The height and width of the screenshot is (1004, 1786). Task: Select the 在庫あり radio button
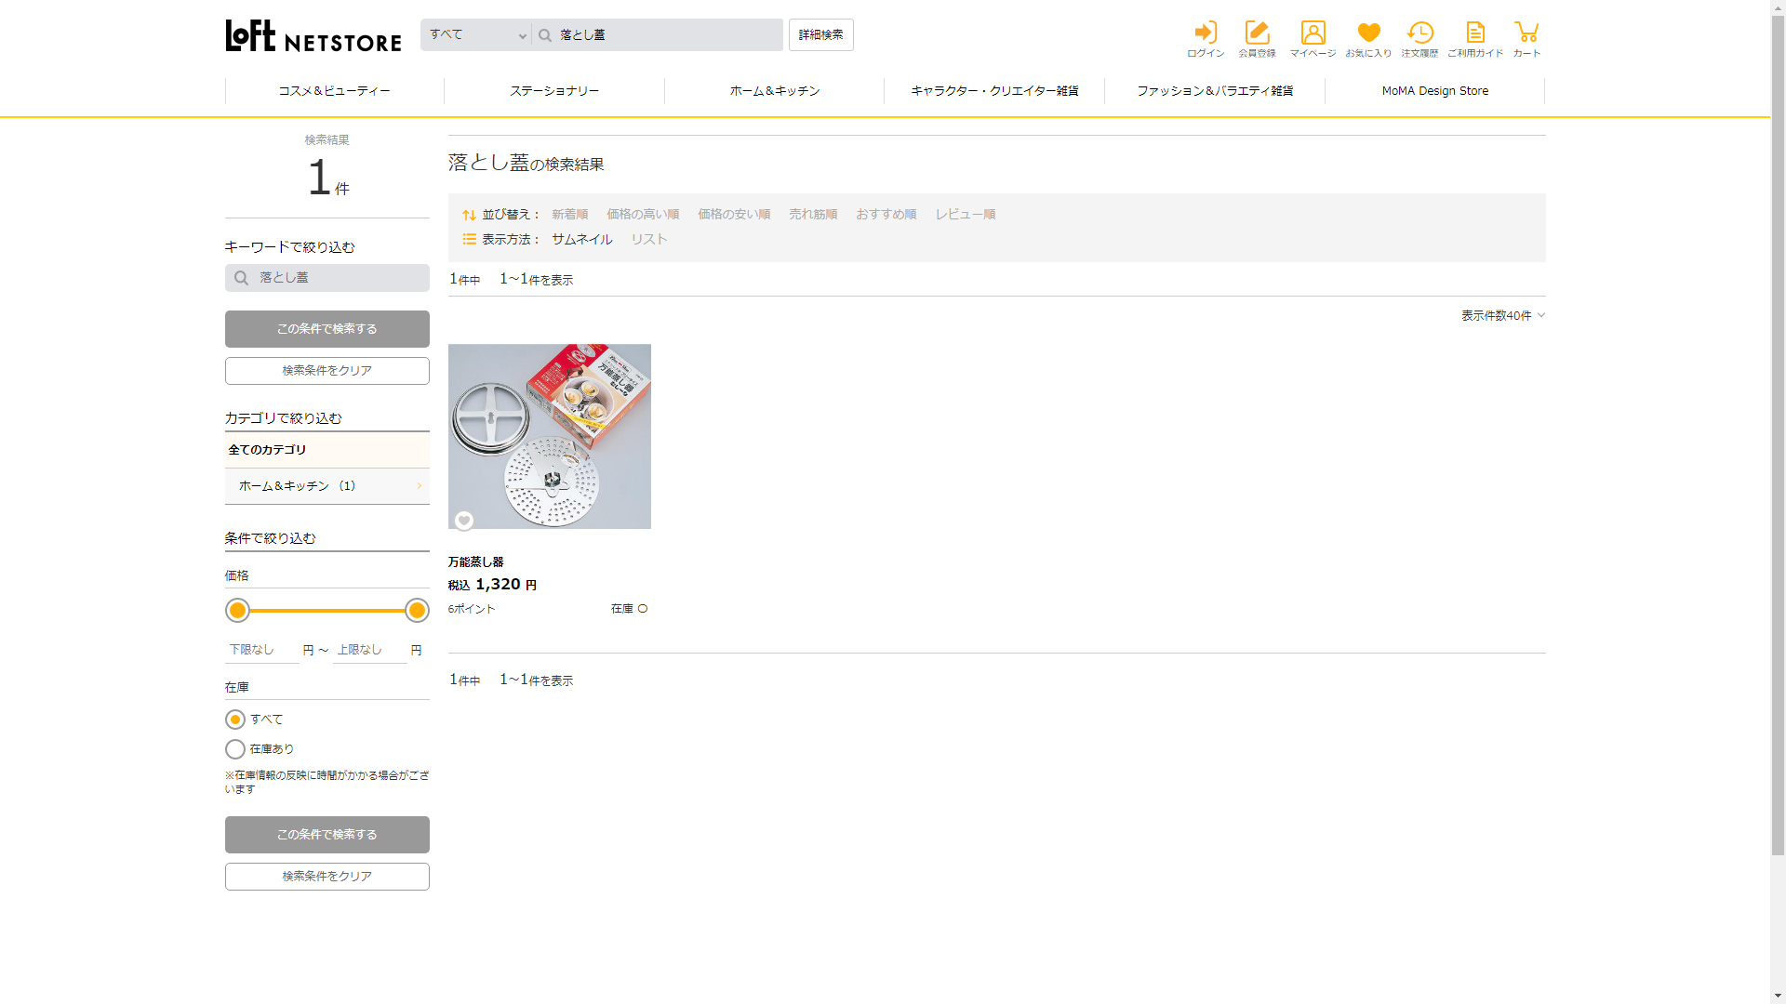coord(235,749)
